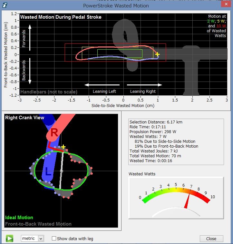This screenshot has width=233, height=244.
Task: Click the Ideal Motion legend label
Action: coord(19,217)
